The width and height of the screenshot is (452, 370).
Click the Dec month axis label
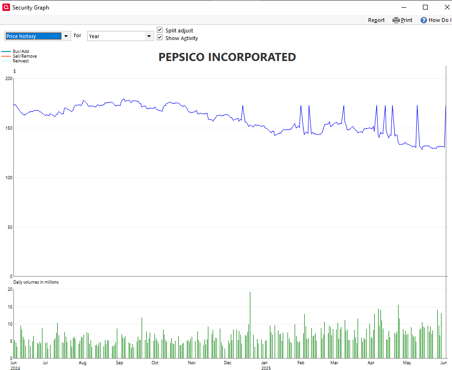point(228,362)
